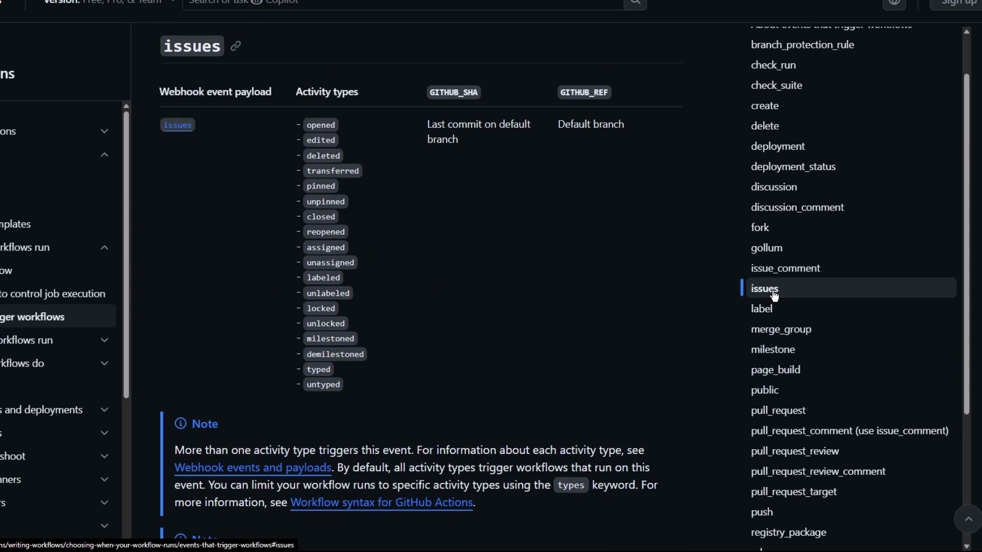Image resolution: width=982 pixels, height=552 pixels.
Task: Collapse the expanded sidebar section above 'plates'
Action: coord(104,155)
